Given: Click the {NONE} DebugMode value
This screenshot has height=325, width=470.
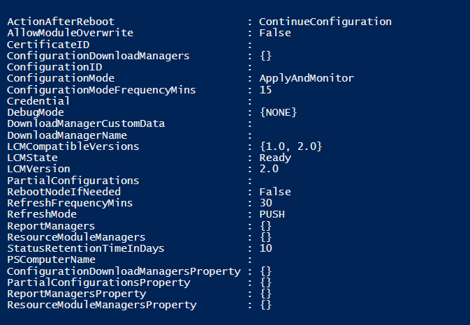Looking at the screenshot, I should tap(278, 112).
